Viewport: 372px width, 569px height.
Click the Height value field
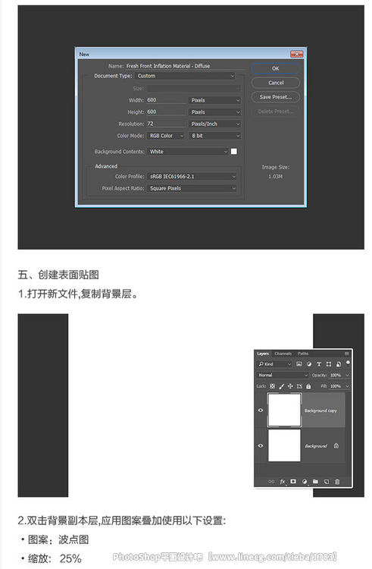[166, 112]
